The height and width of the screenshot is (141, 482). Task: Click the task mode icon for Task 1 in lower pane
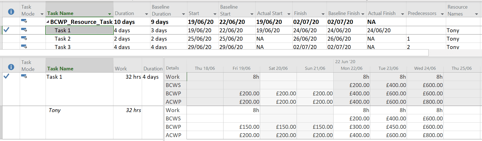click(24, 76)
